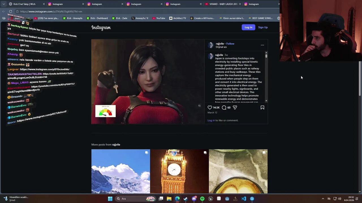Open 'Anasayfa / X' bookmark
This screenshot has height=203, width=362.
(140, 18)
